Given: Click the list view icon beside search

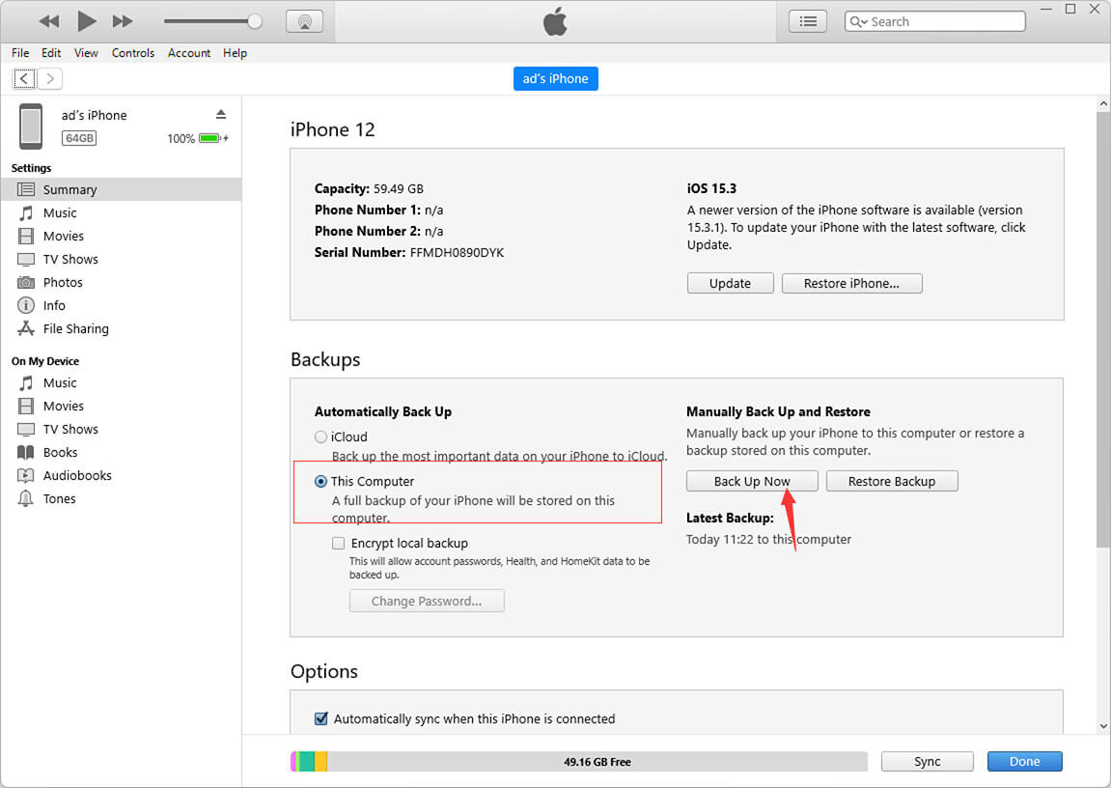Looking at the screenshot, I should [808, 21].
